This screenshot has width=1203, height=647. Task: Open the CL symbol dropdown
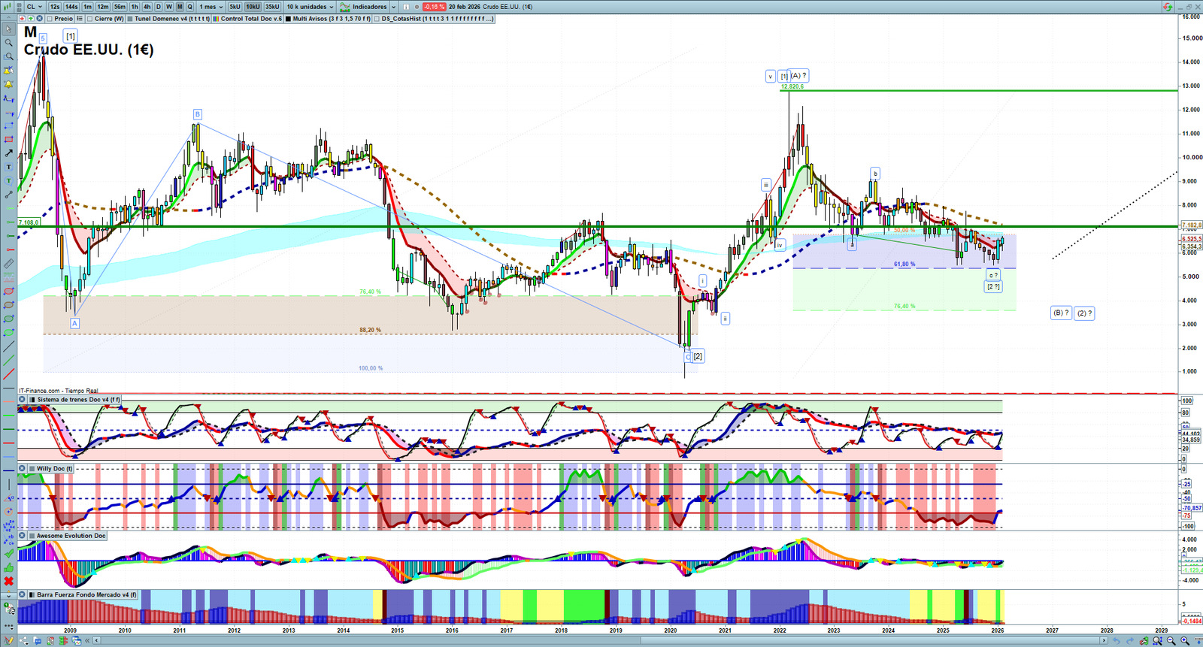coord(35,7)
